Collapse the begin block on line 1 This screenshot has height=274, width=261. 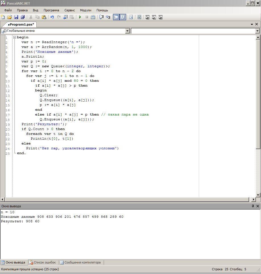(14, 37)
